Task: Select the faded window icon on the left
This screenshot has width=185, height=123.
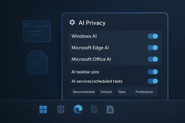Action: pos(37,31)
